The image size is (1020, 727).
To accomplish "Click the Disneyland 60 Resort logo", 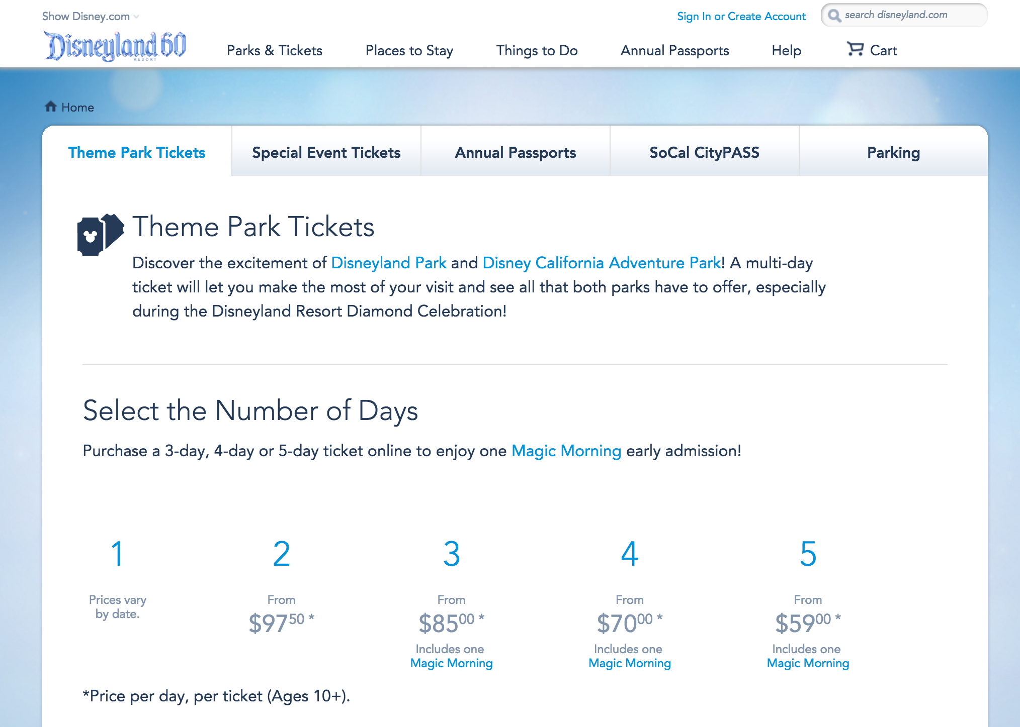I will 115,46.
